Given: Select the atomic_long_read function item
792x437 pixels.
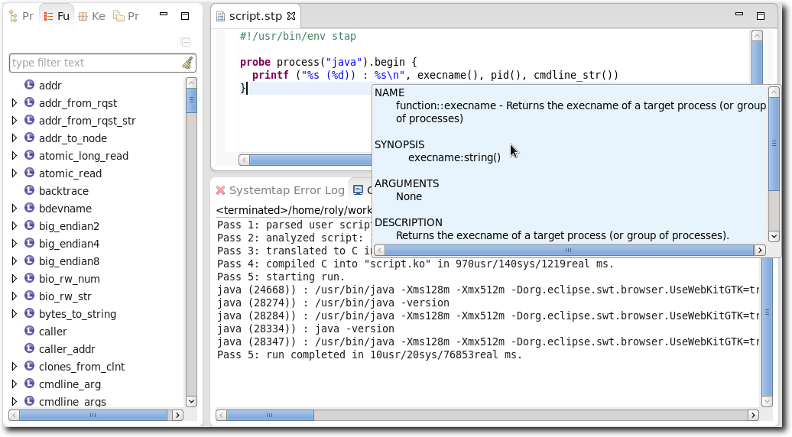Looking at the screenshot, I should tap(83, 156).
